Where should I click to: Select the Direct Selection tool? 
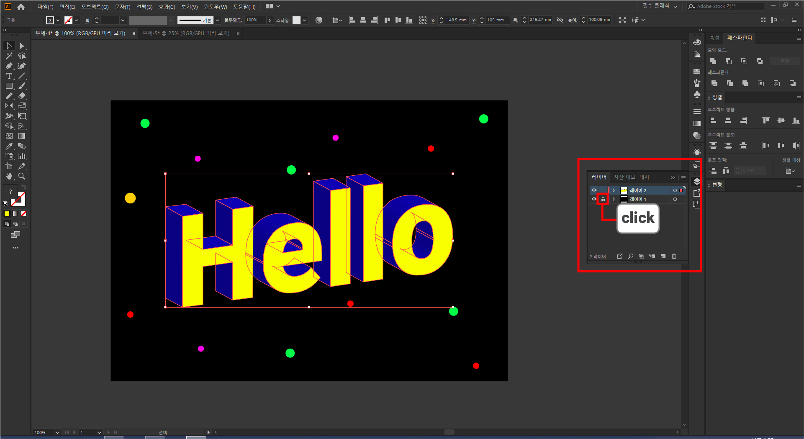(x=22, y=46)
